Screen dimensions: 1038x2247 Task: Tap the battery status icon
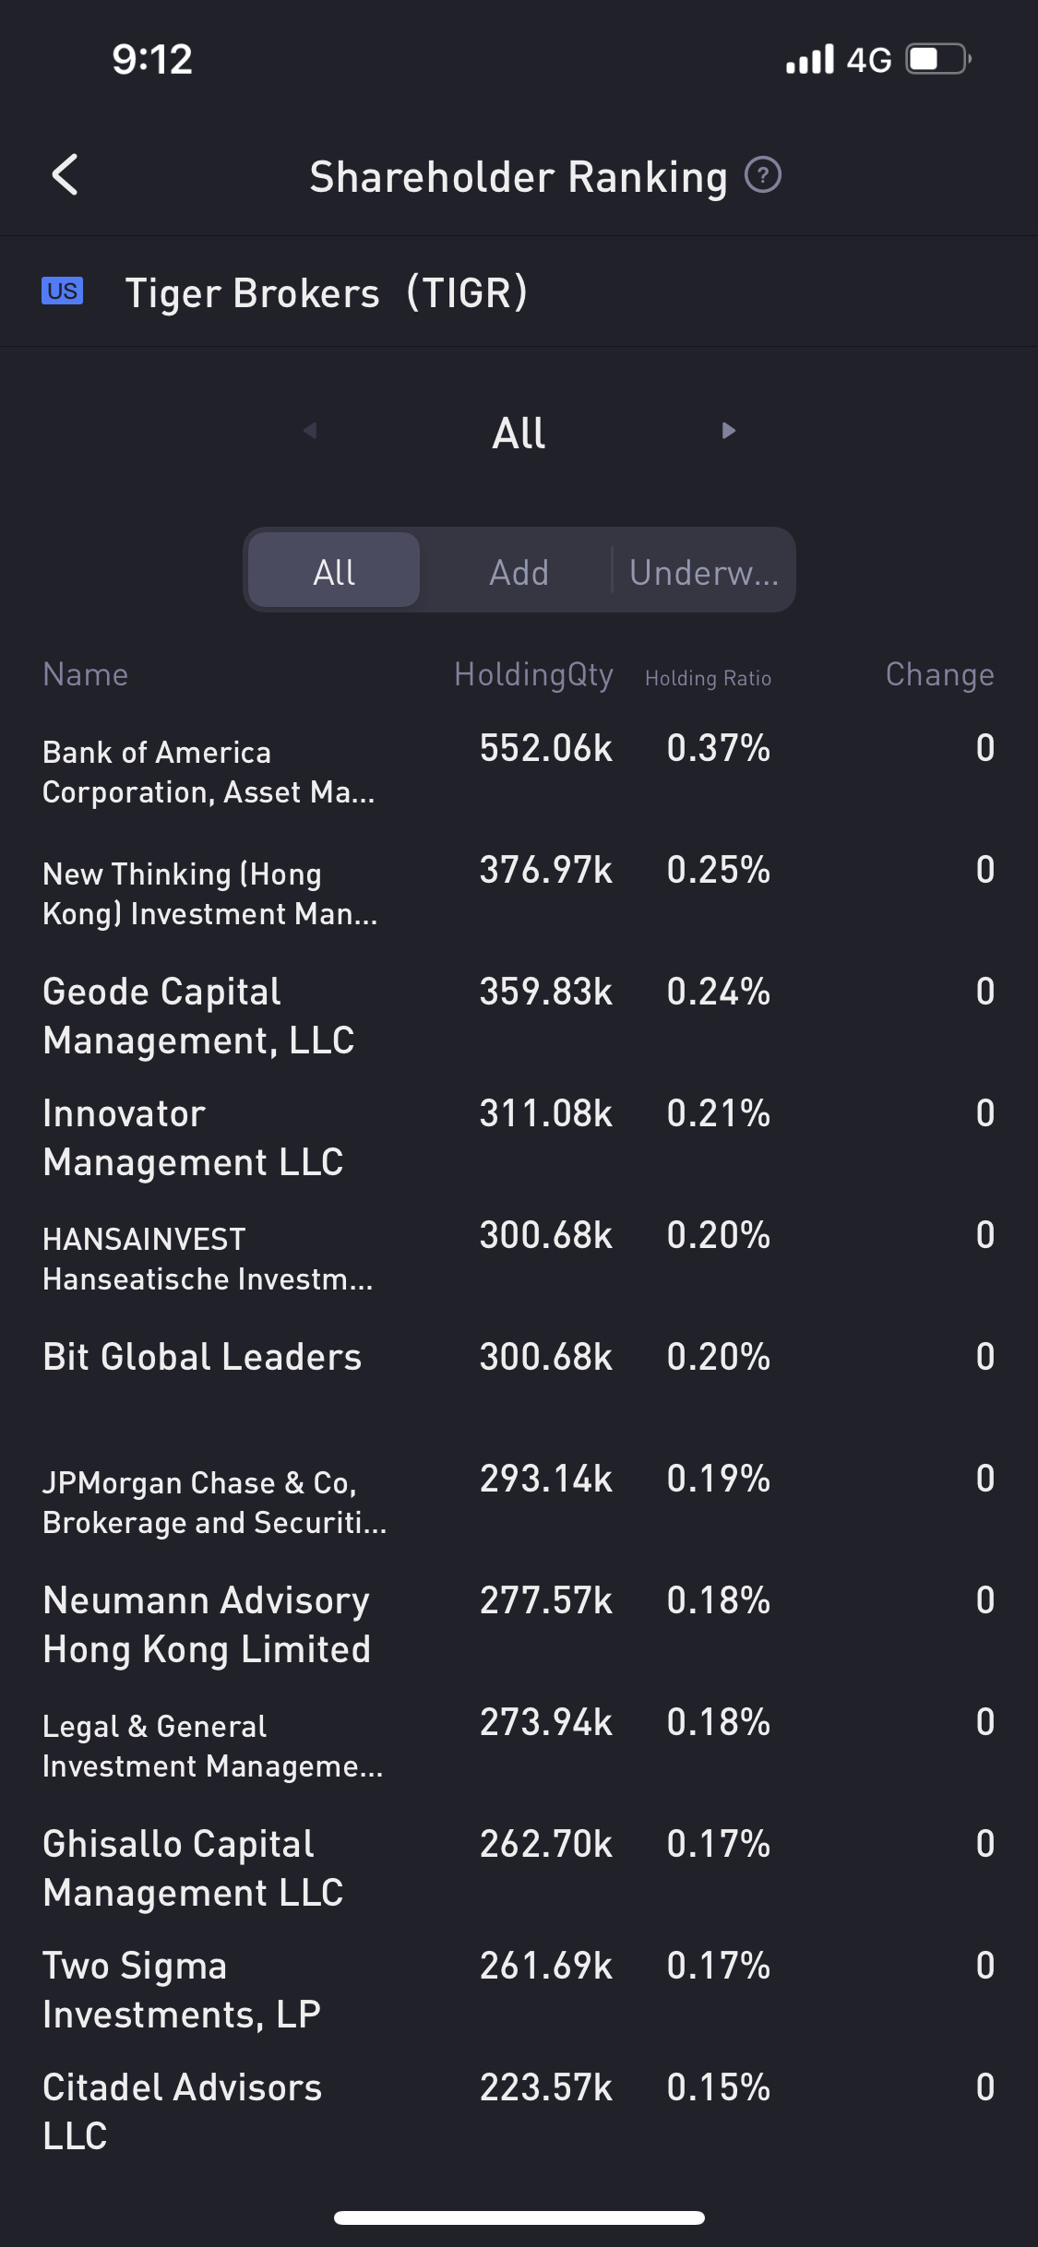[937, 60]
